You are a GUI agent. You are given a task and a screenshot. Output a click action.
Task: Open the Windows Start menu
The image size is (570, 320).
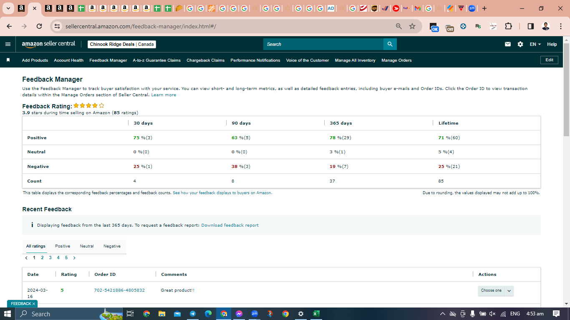tap(8, 314)
